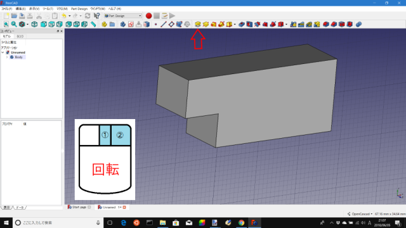Open the Part Design workbench dropdown
Image resolution: width=406 pixels, height=228 pixels.
click(x=122, y=16)
